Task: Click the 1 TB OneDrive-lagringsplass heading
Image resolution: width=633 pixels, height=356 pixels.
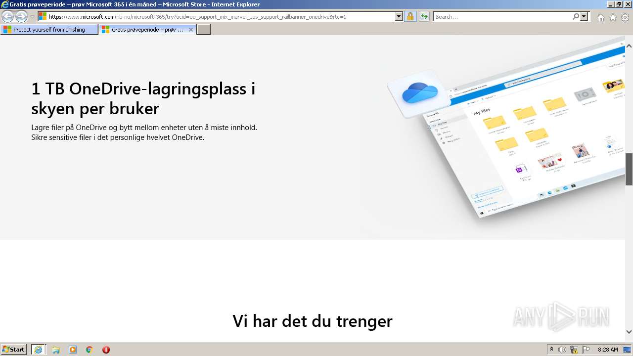Action: (x=143, y=98)
